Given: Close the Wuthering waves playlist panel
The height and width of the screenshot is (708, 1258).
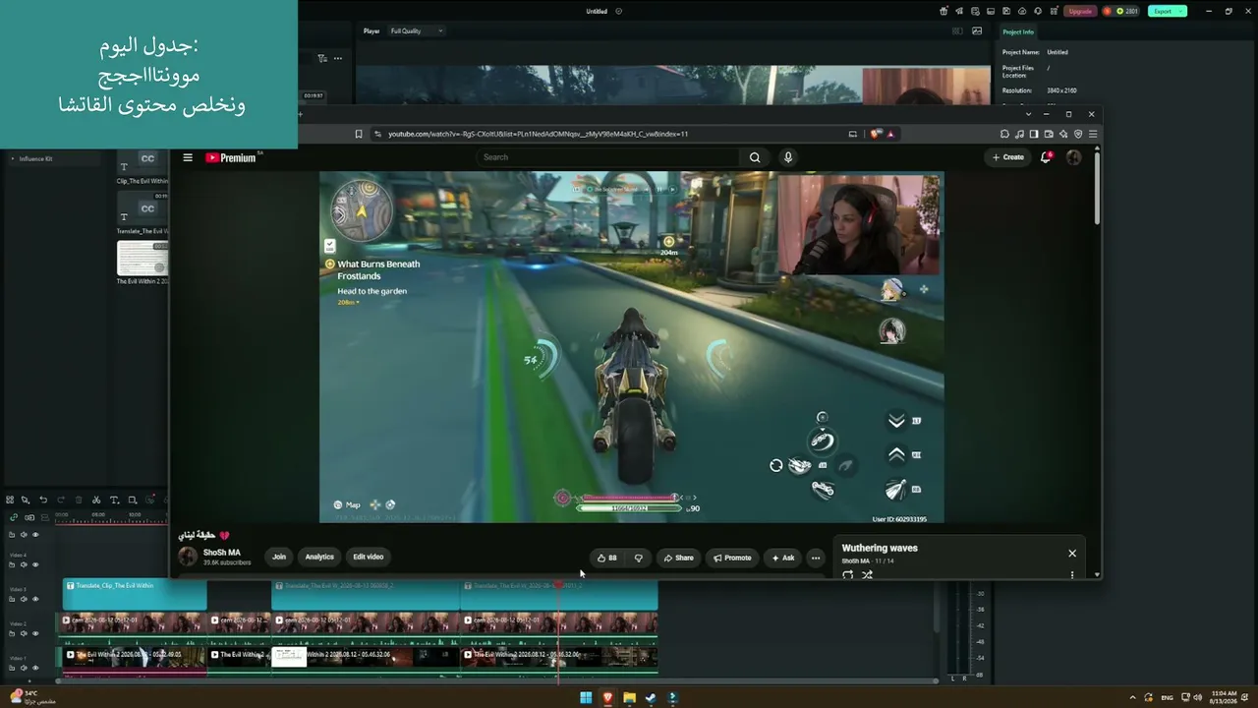Looking at the screenshot, I should (1072, 554).
